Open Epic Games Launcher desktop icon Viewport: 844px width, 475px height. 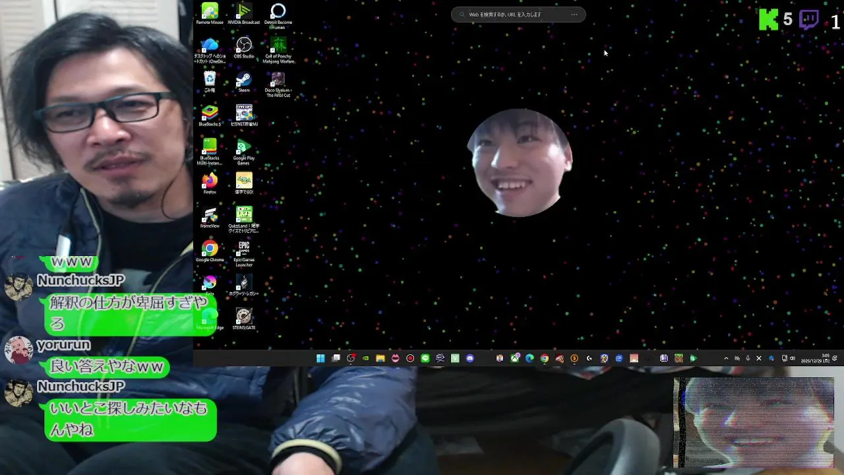pyautogui.click(x=244, y=254)
